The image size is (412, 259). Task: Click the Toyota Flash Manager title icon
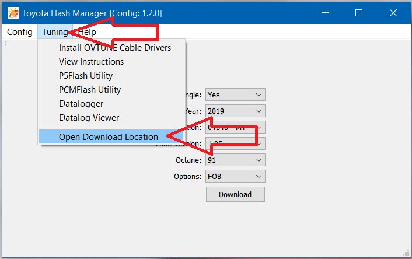tap(13, 13)
